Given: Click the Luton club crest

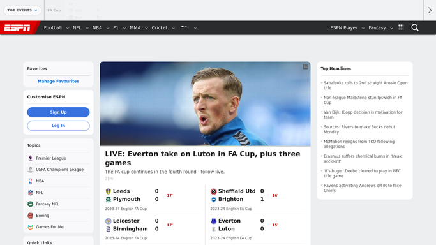Looking at the screenshot, I should pos(214,229).
